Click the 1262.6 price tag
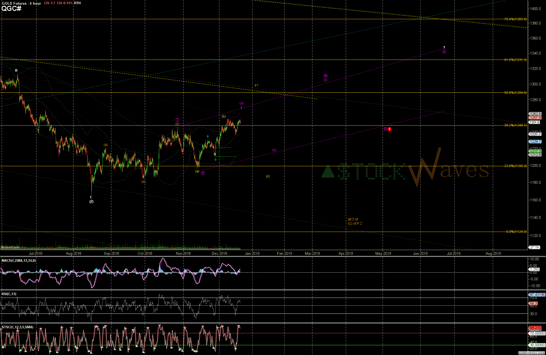 [535, 114]
